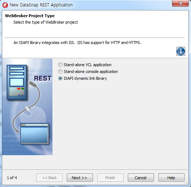Click 'Select the type of WebBroker project' text

46,22
